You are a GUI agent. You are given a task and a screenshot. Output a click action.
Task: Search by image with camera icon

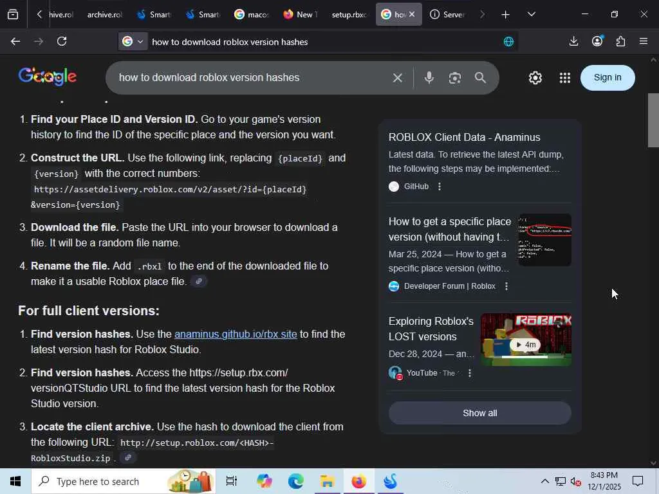click(455, 78)
